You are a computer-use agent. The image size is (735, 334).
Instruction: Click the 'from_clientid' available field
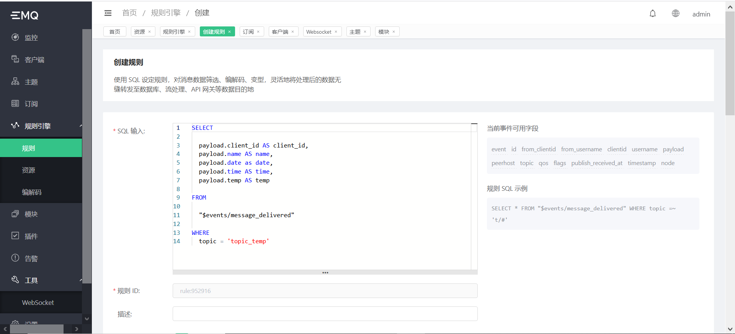[x=539, y=149]
